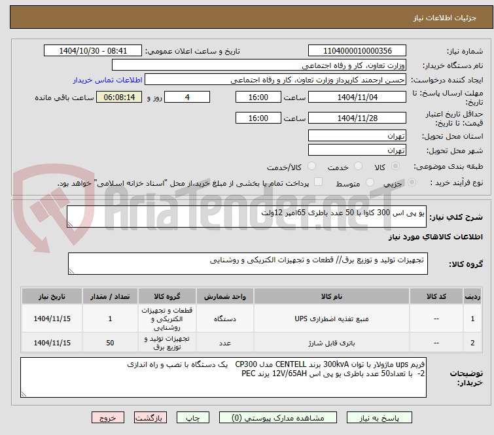Click the چاپ print button
This screenshot has height=435, width=494.
point(193,418)
